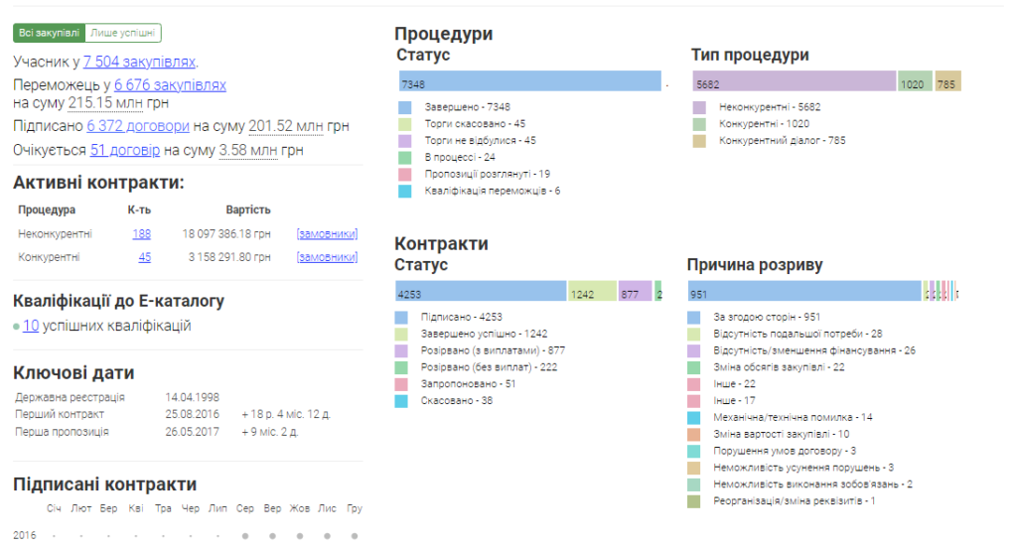Switch to 'Лише успішні' filter
The height and width of the screenshot is (549, 1017).
point(123,33)
